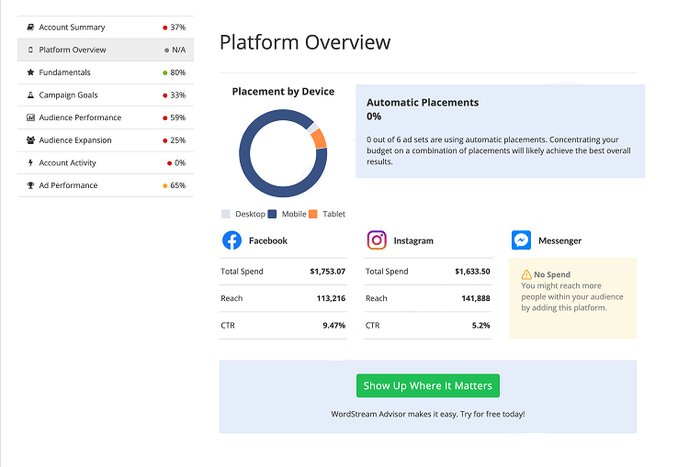Click the grey dot beside N/A

pos(166,50)
